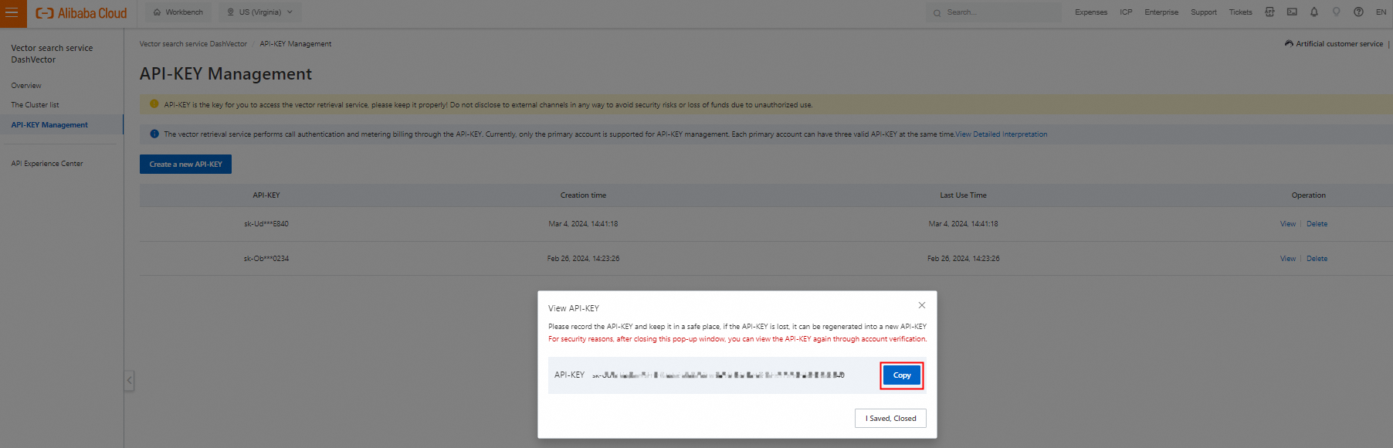Open the Support menu

point(1203,12)
